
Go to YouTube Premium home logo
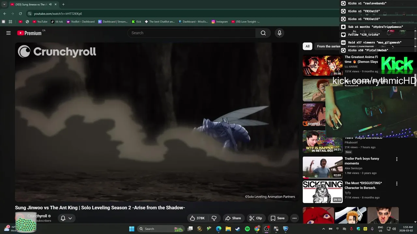29,33
